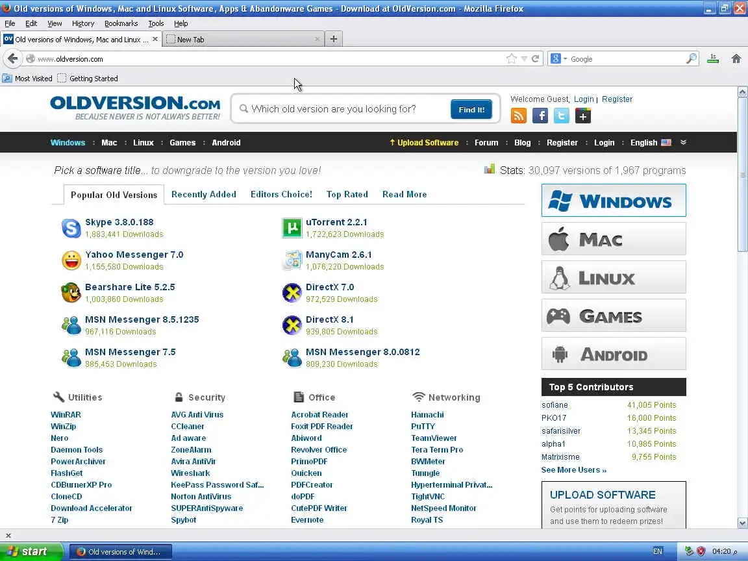Click the DirectX 7.0 icon
The image size is (748, 561).
point(292,293)
